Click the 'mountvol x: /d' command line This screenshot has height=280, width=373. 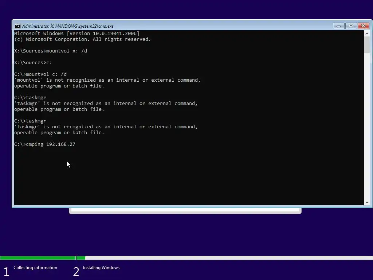coord(51,51)
